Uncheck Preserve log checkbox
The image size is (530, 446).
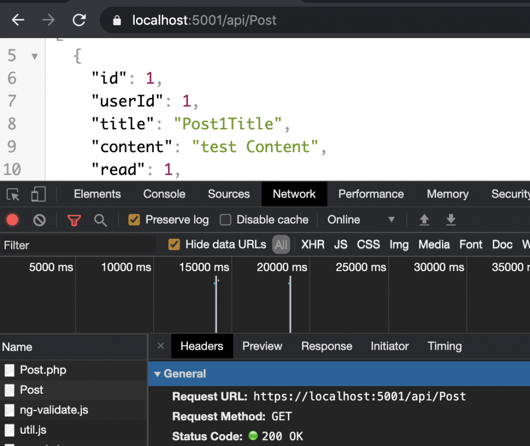pyautogui.click(x=134, y=220)
